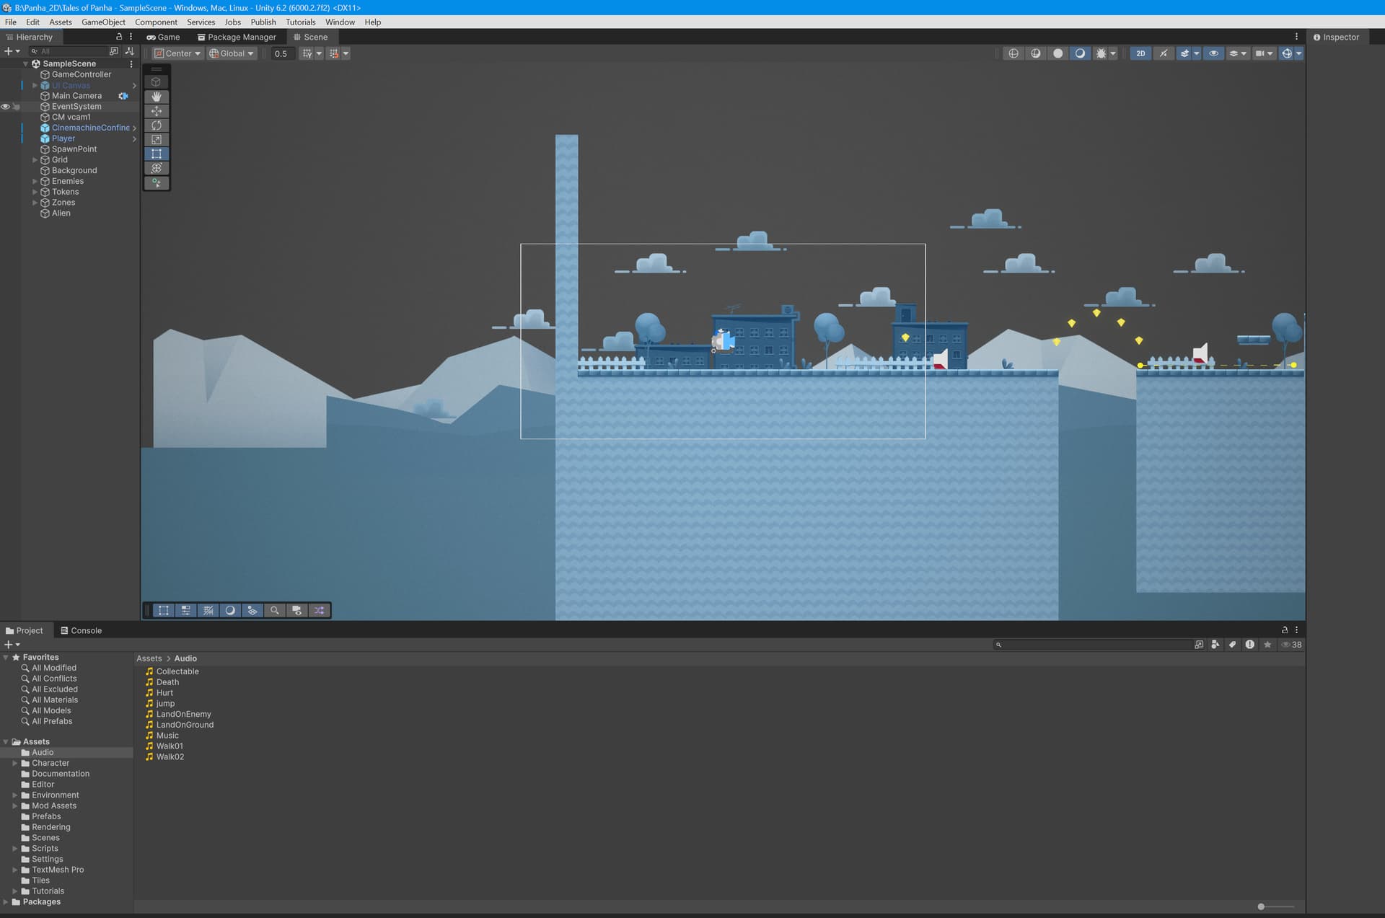Open the Global handle rotation dropdown
1385x918 pixels.
coord(232,53)
